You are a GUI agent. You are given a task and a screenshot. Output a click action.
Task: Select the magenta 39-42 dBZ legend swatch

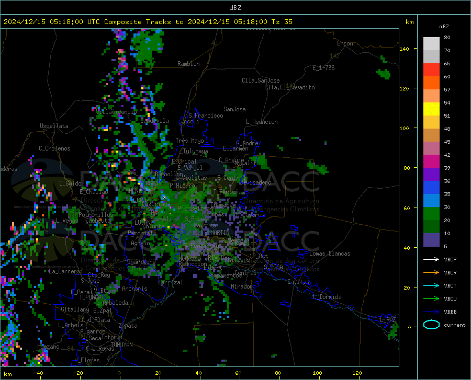click(x=431, y=162)
